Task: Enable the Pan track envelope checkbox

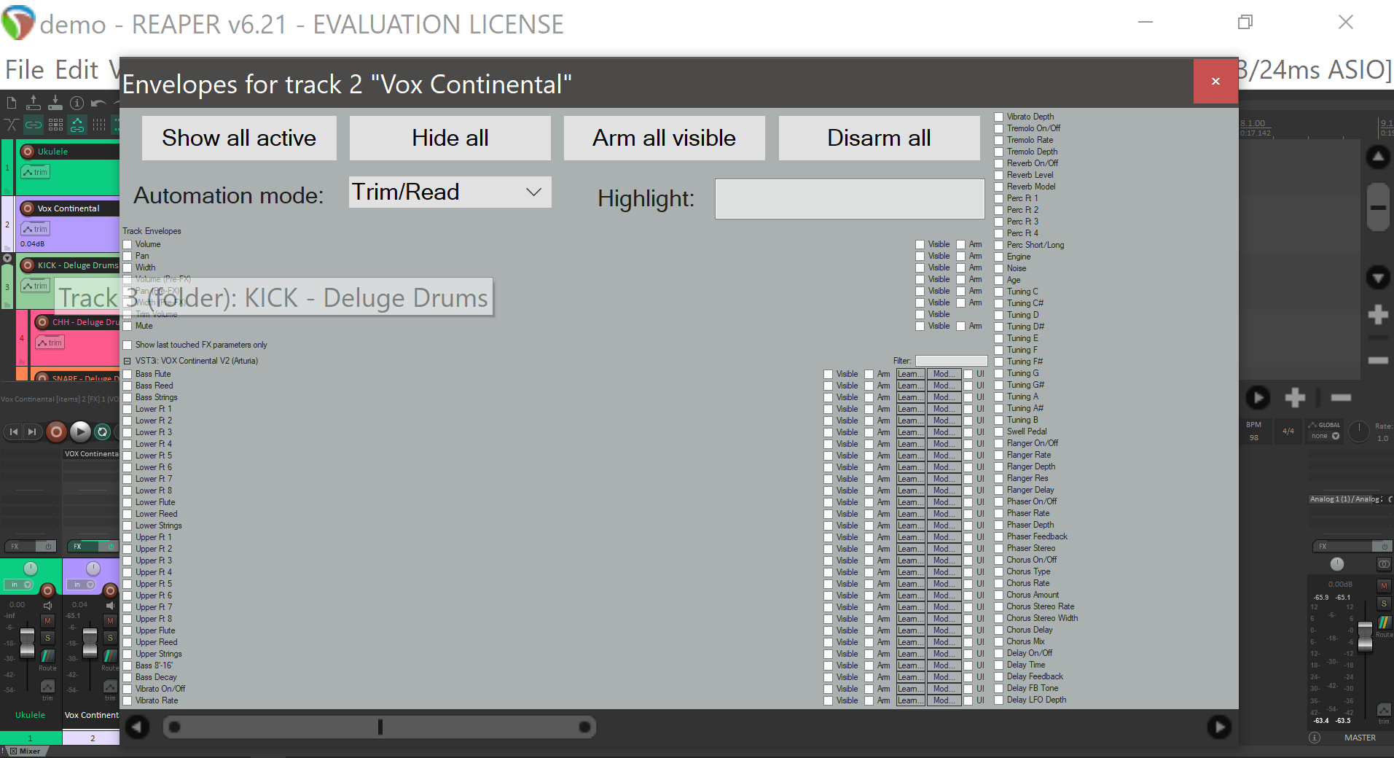Action: 128,257
